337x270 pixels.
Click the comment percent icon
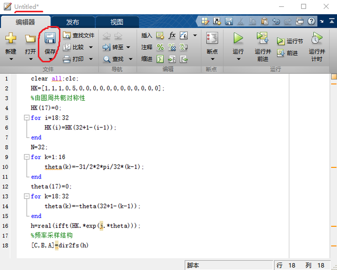(x=160, y=47)
